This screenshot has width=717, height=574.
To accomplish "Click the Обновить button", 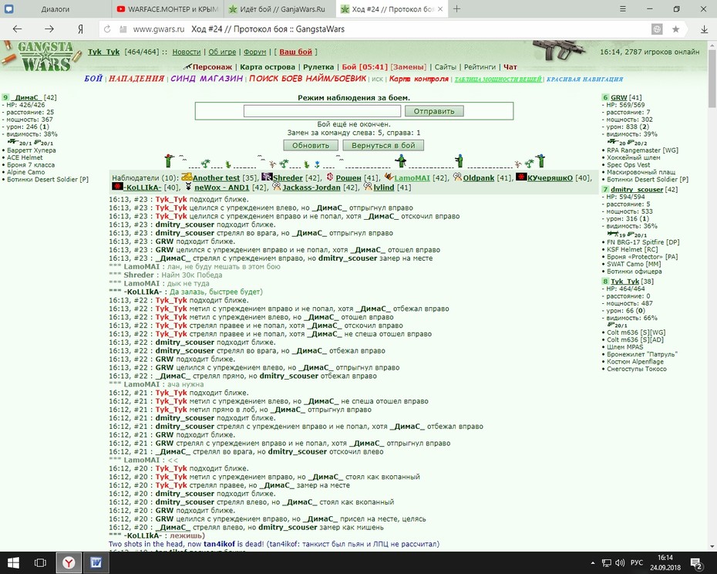I will 311,145.
